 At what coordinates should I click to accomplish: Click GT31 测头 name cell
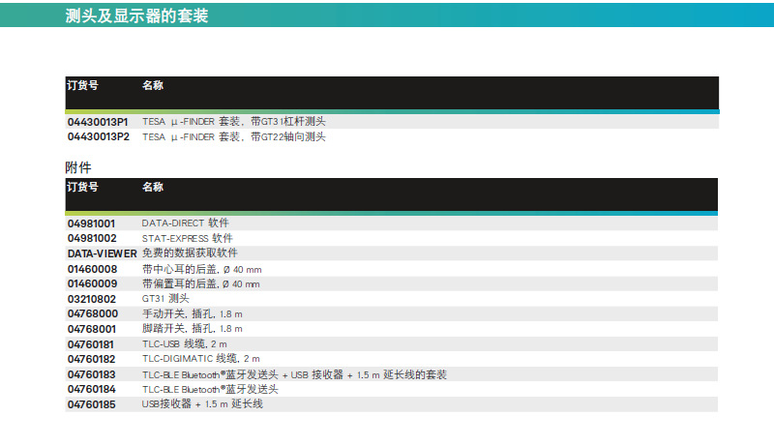[165, 299]
